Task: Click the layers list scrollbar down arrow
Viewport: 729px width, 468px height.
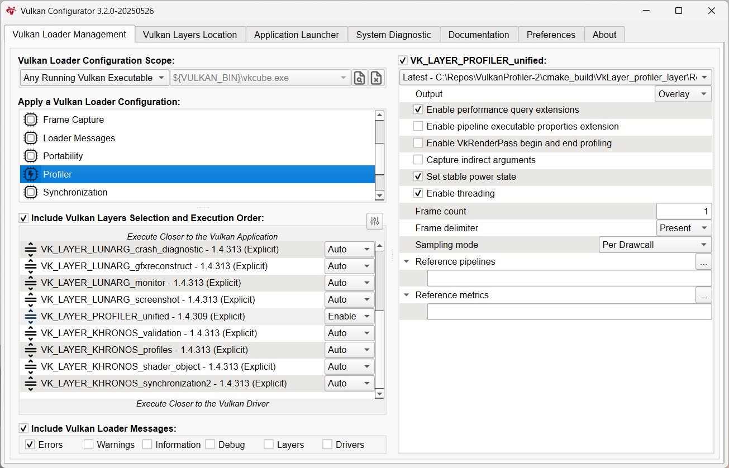Action: point(380,394)
